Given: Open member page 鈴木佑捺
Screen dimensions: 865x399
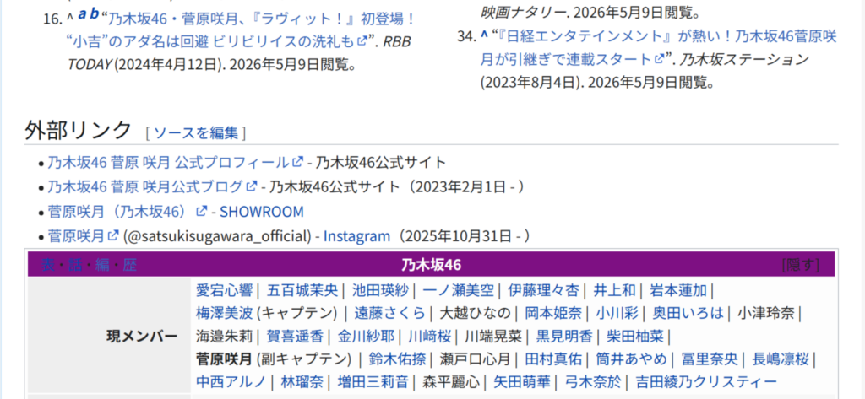Looking at the screenshot, I should (x=397, y=359).
